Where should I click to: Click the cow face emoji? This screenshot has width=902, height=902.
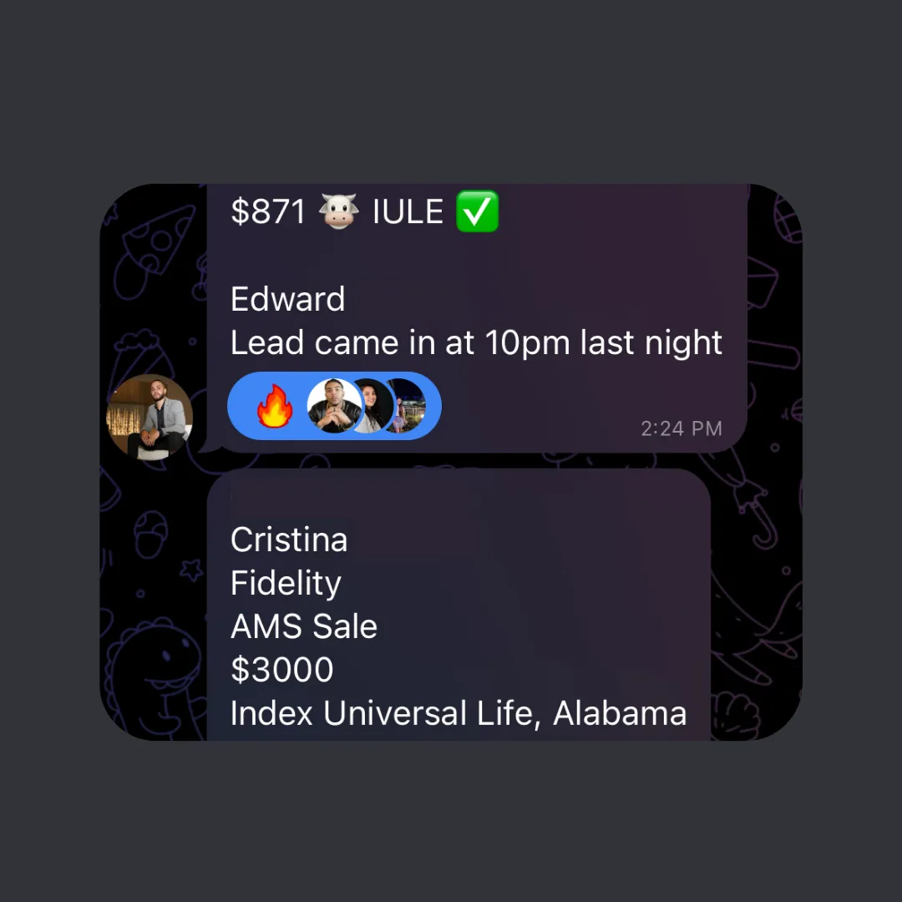click(339, 211)
